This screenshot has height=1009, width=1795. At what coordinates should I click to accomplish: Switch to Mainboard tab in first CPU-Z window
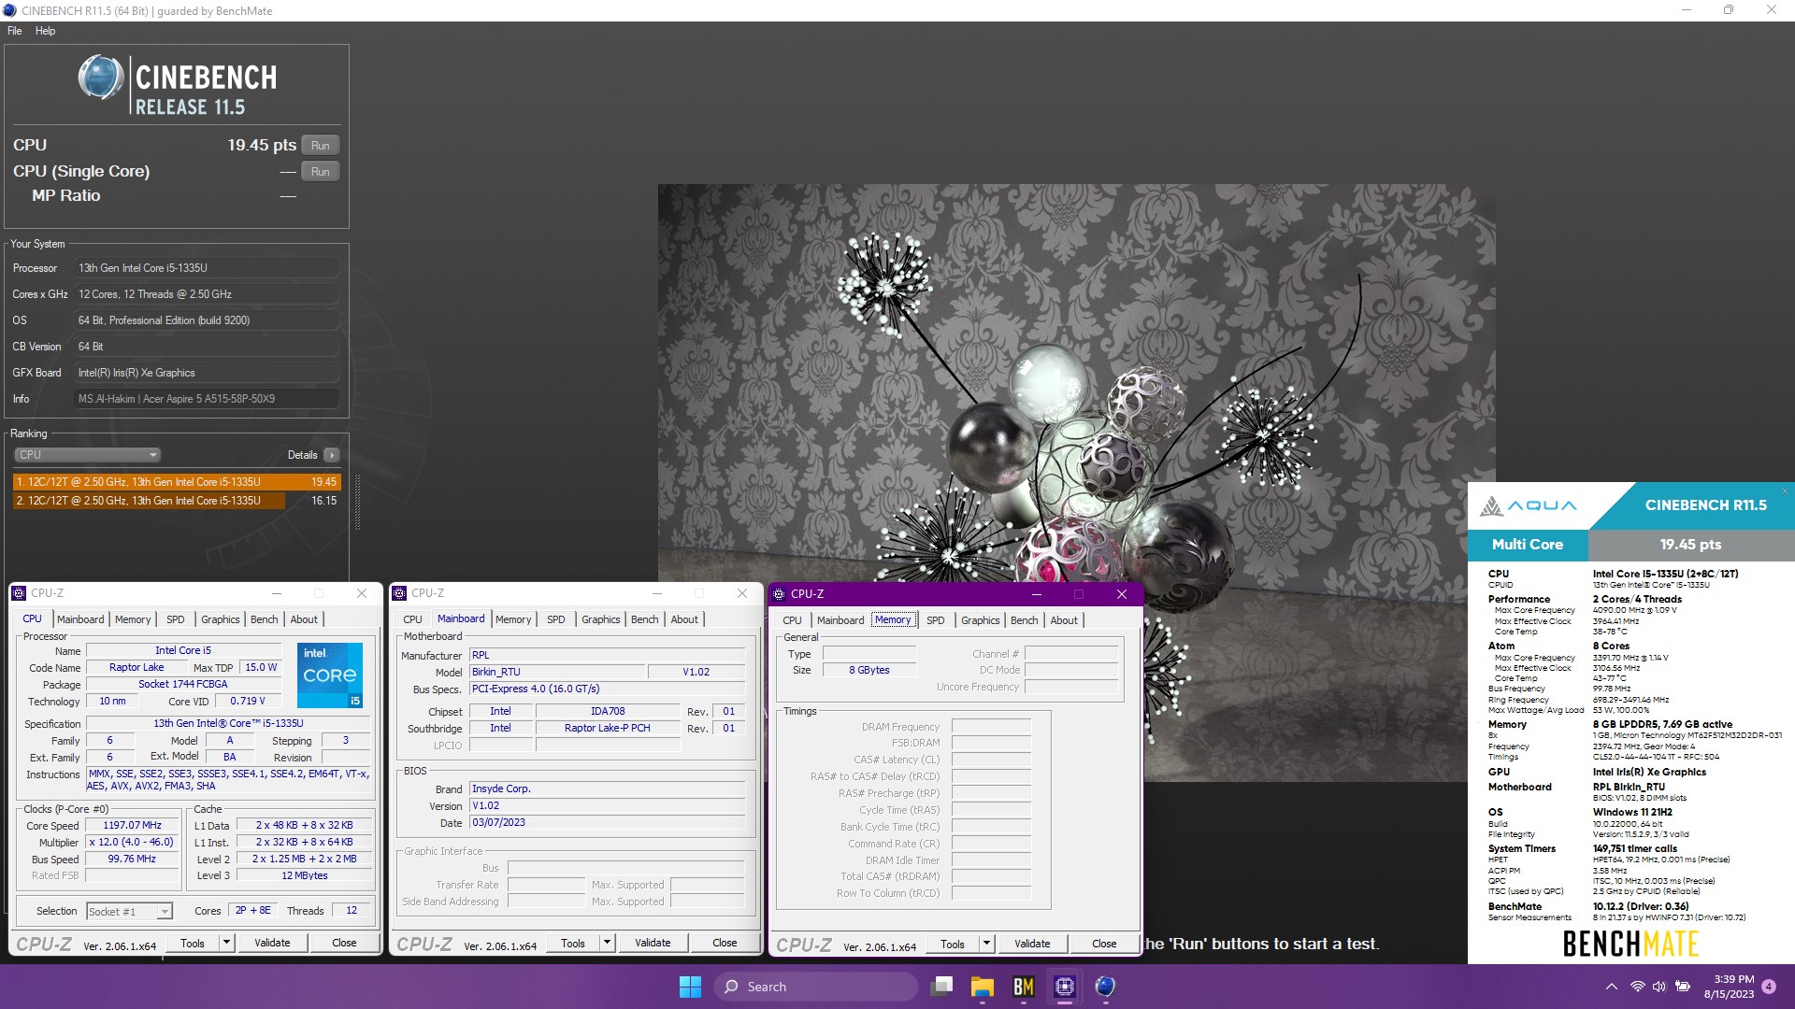[80, 619]
